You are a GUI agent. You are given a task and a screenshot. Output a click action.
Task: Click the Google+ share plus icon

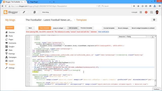pyautogui.click(x=151, y=12)
